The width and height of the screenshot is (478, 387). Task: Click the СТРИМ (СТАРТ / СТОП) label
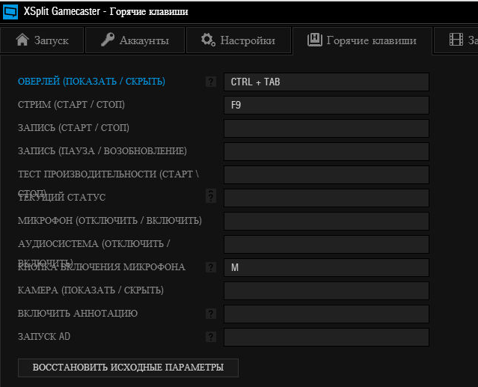[x=71, y=105]
